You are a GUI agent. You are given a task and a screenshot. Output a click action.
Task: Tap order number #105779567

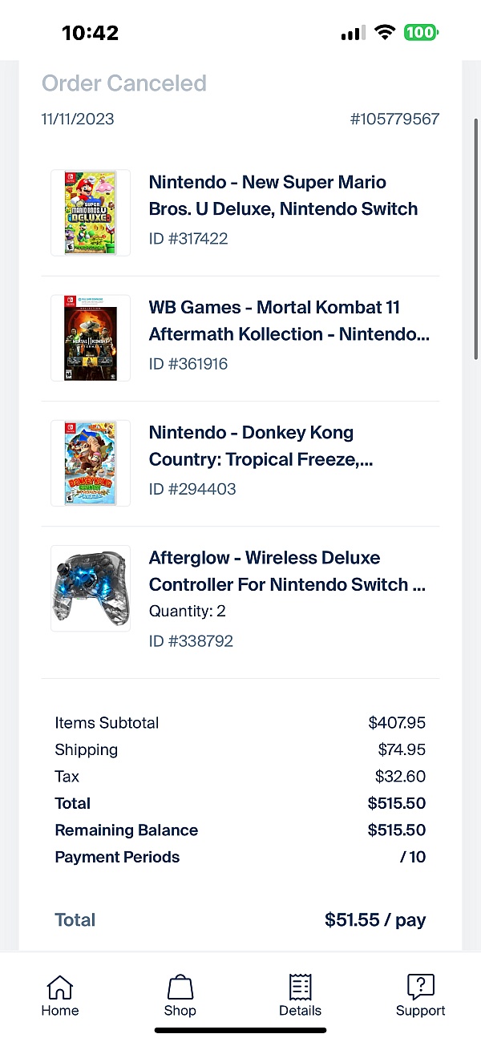394,119
